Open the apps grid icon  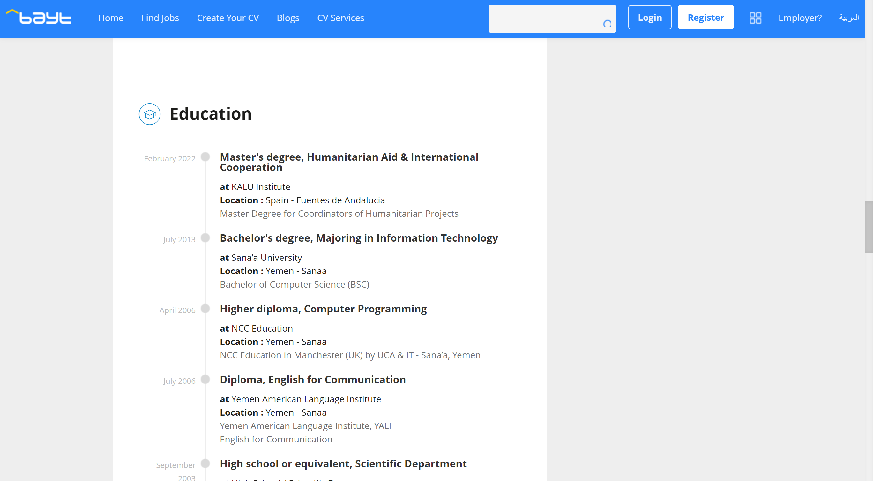coord(755,18)
